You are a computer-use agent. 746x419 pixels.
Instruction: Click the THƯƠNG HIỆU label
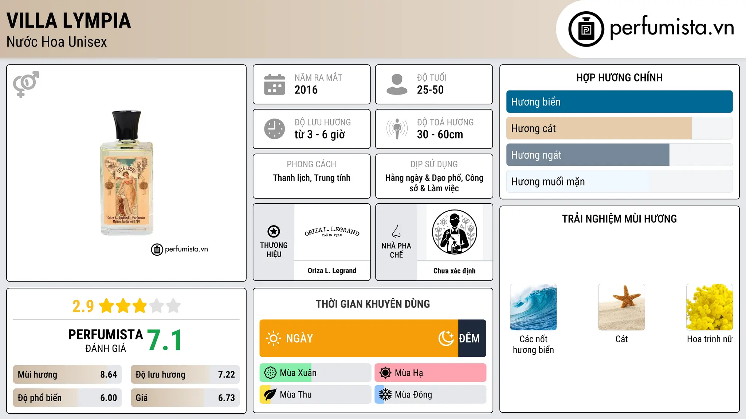tap(274, 250)
